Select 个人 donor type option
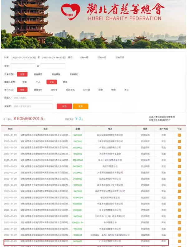 (38, 82)
